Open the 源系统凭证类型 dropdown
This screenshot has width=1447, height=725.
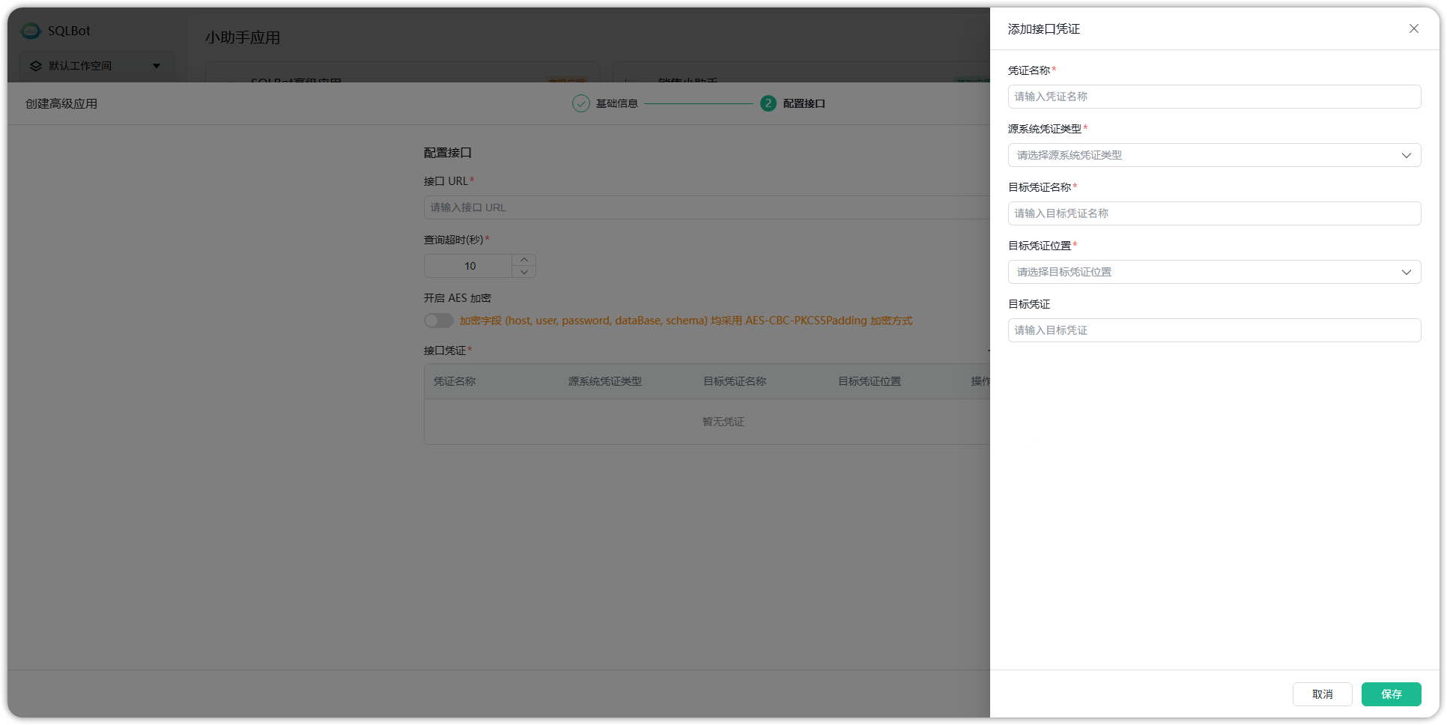pyautogui.click(x=1213, y=155)
